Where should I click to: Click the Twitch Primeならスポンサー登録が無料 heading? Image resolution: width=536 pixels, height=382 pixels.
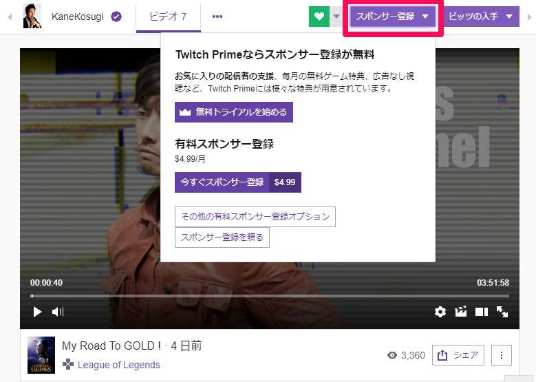(275, 54)
